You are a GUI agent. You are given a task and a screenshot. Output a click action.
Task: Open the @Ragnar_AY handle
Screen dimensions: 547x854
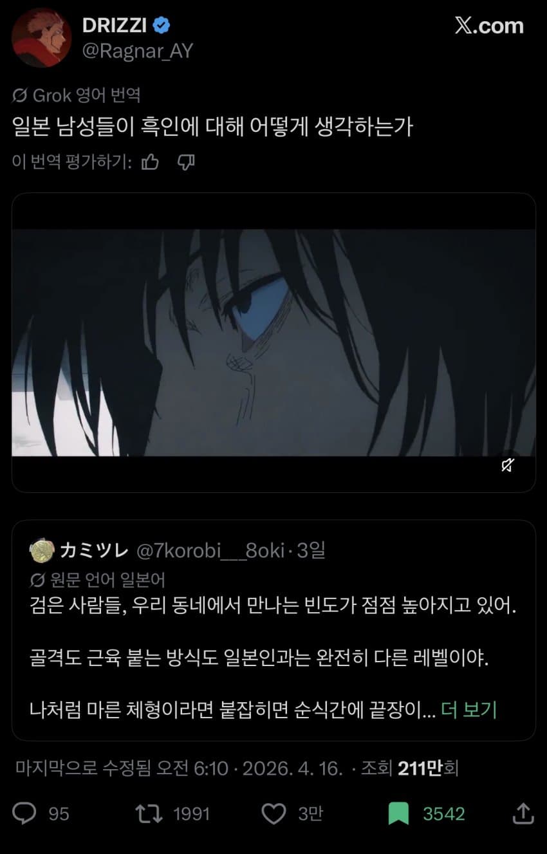(138, 51)
